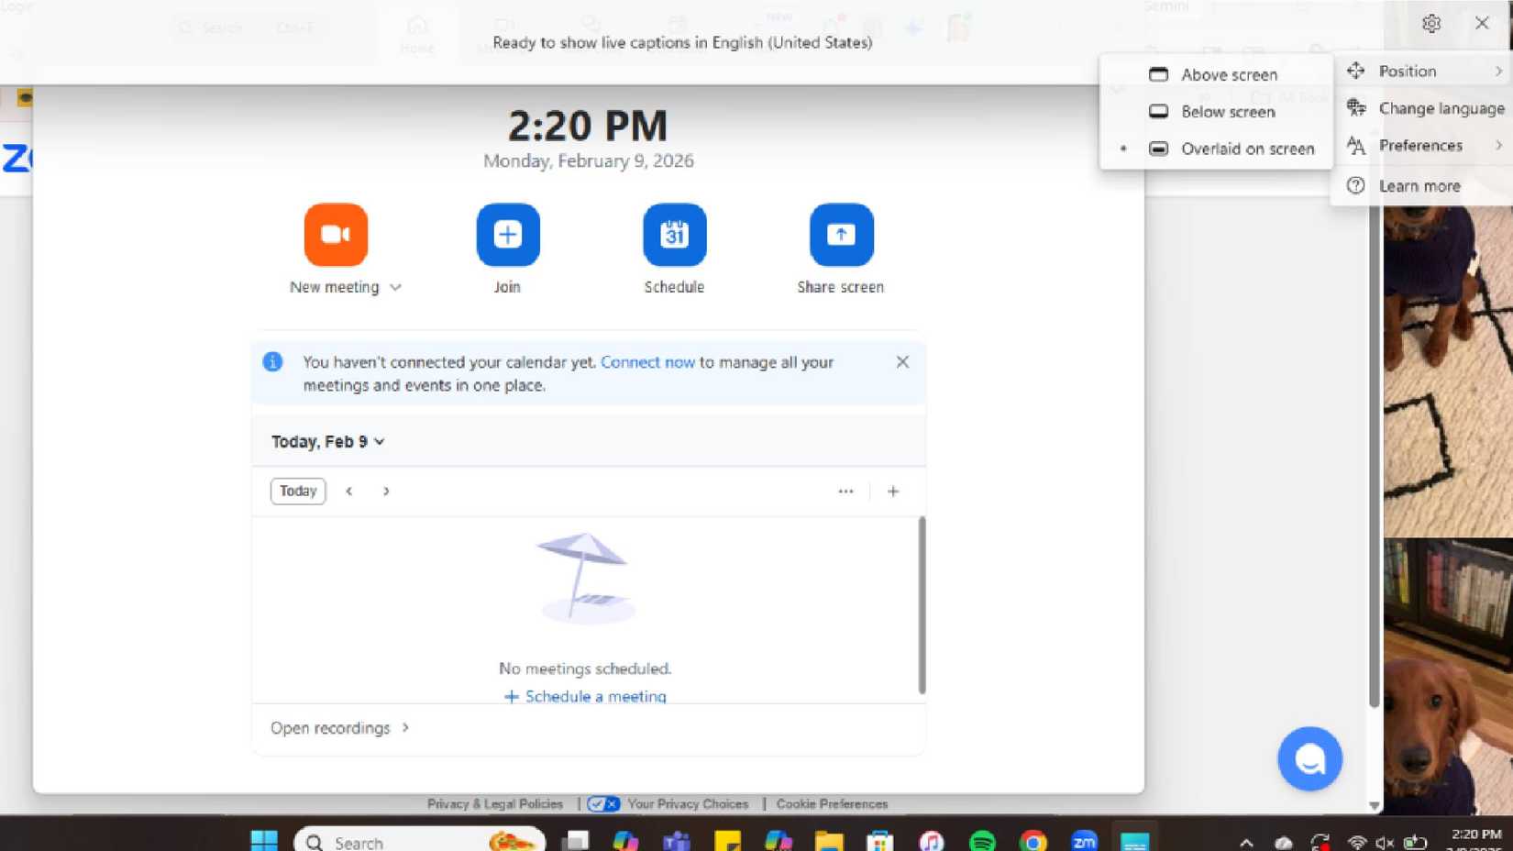Open the live captions settings gear
The height and width of the screenshot is (851, 1513).
pyautogui.click(x=1430, y=24)
